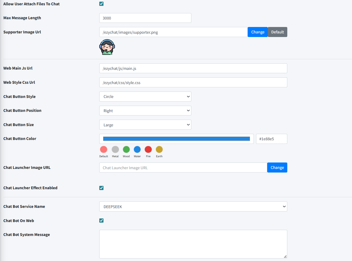Click the Chat Button Color label
Image resolution: width=352 pixels, height=261 pixels.
point(20,139)
